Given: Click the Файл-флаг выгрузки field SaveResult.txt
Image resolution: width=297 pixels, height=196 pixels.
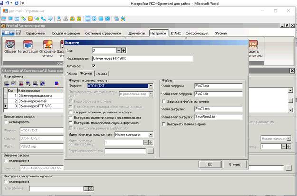Looking at the screenshot, I should click(x=219, y=117).
